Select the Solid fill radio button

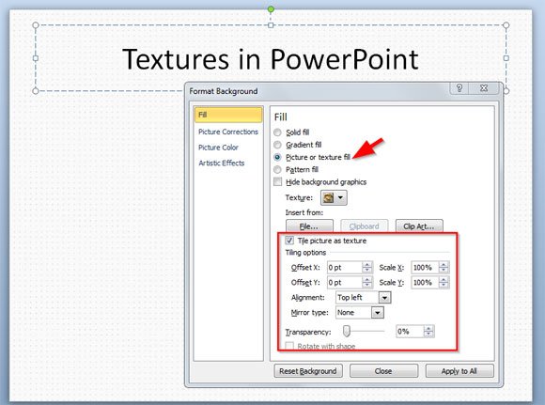(x=277, y=132)
